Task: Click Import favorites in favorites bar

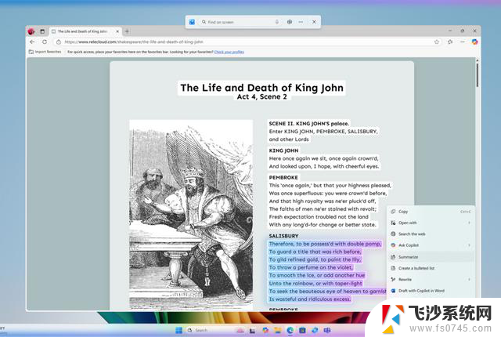Action: (45, 52)
